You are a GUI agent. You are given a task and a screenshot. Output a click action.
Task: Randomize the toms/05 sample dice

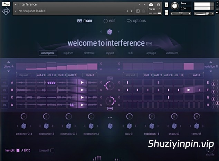197,126
